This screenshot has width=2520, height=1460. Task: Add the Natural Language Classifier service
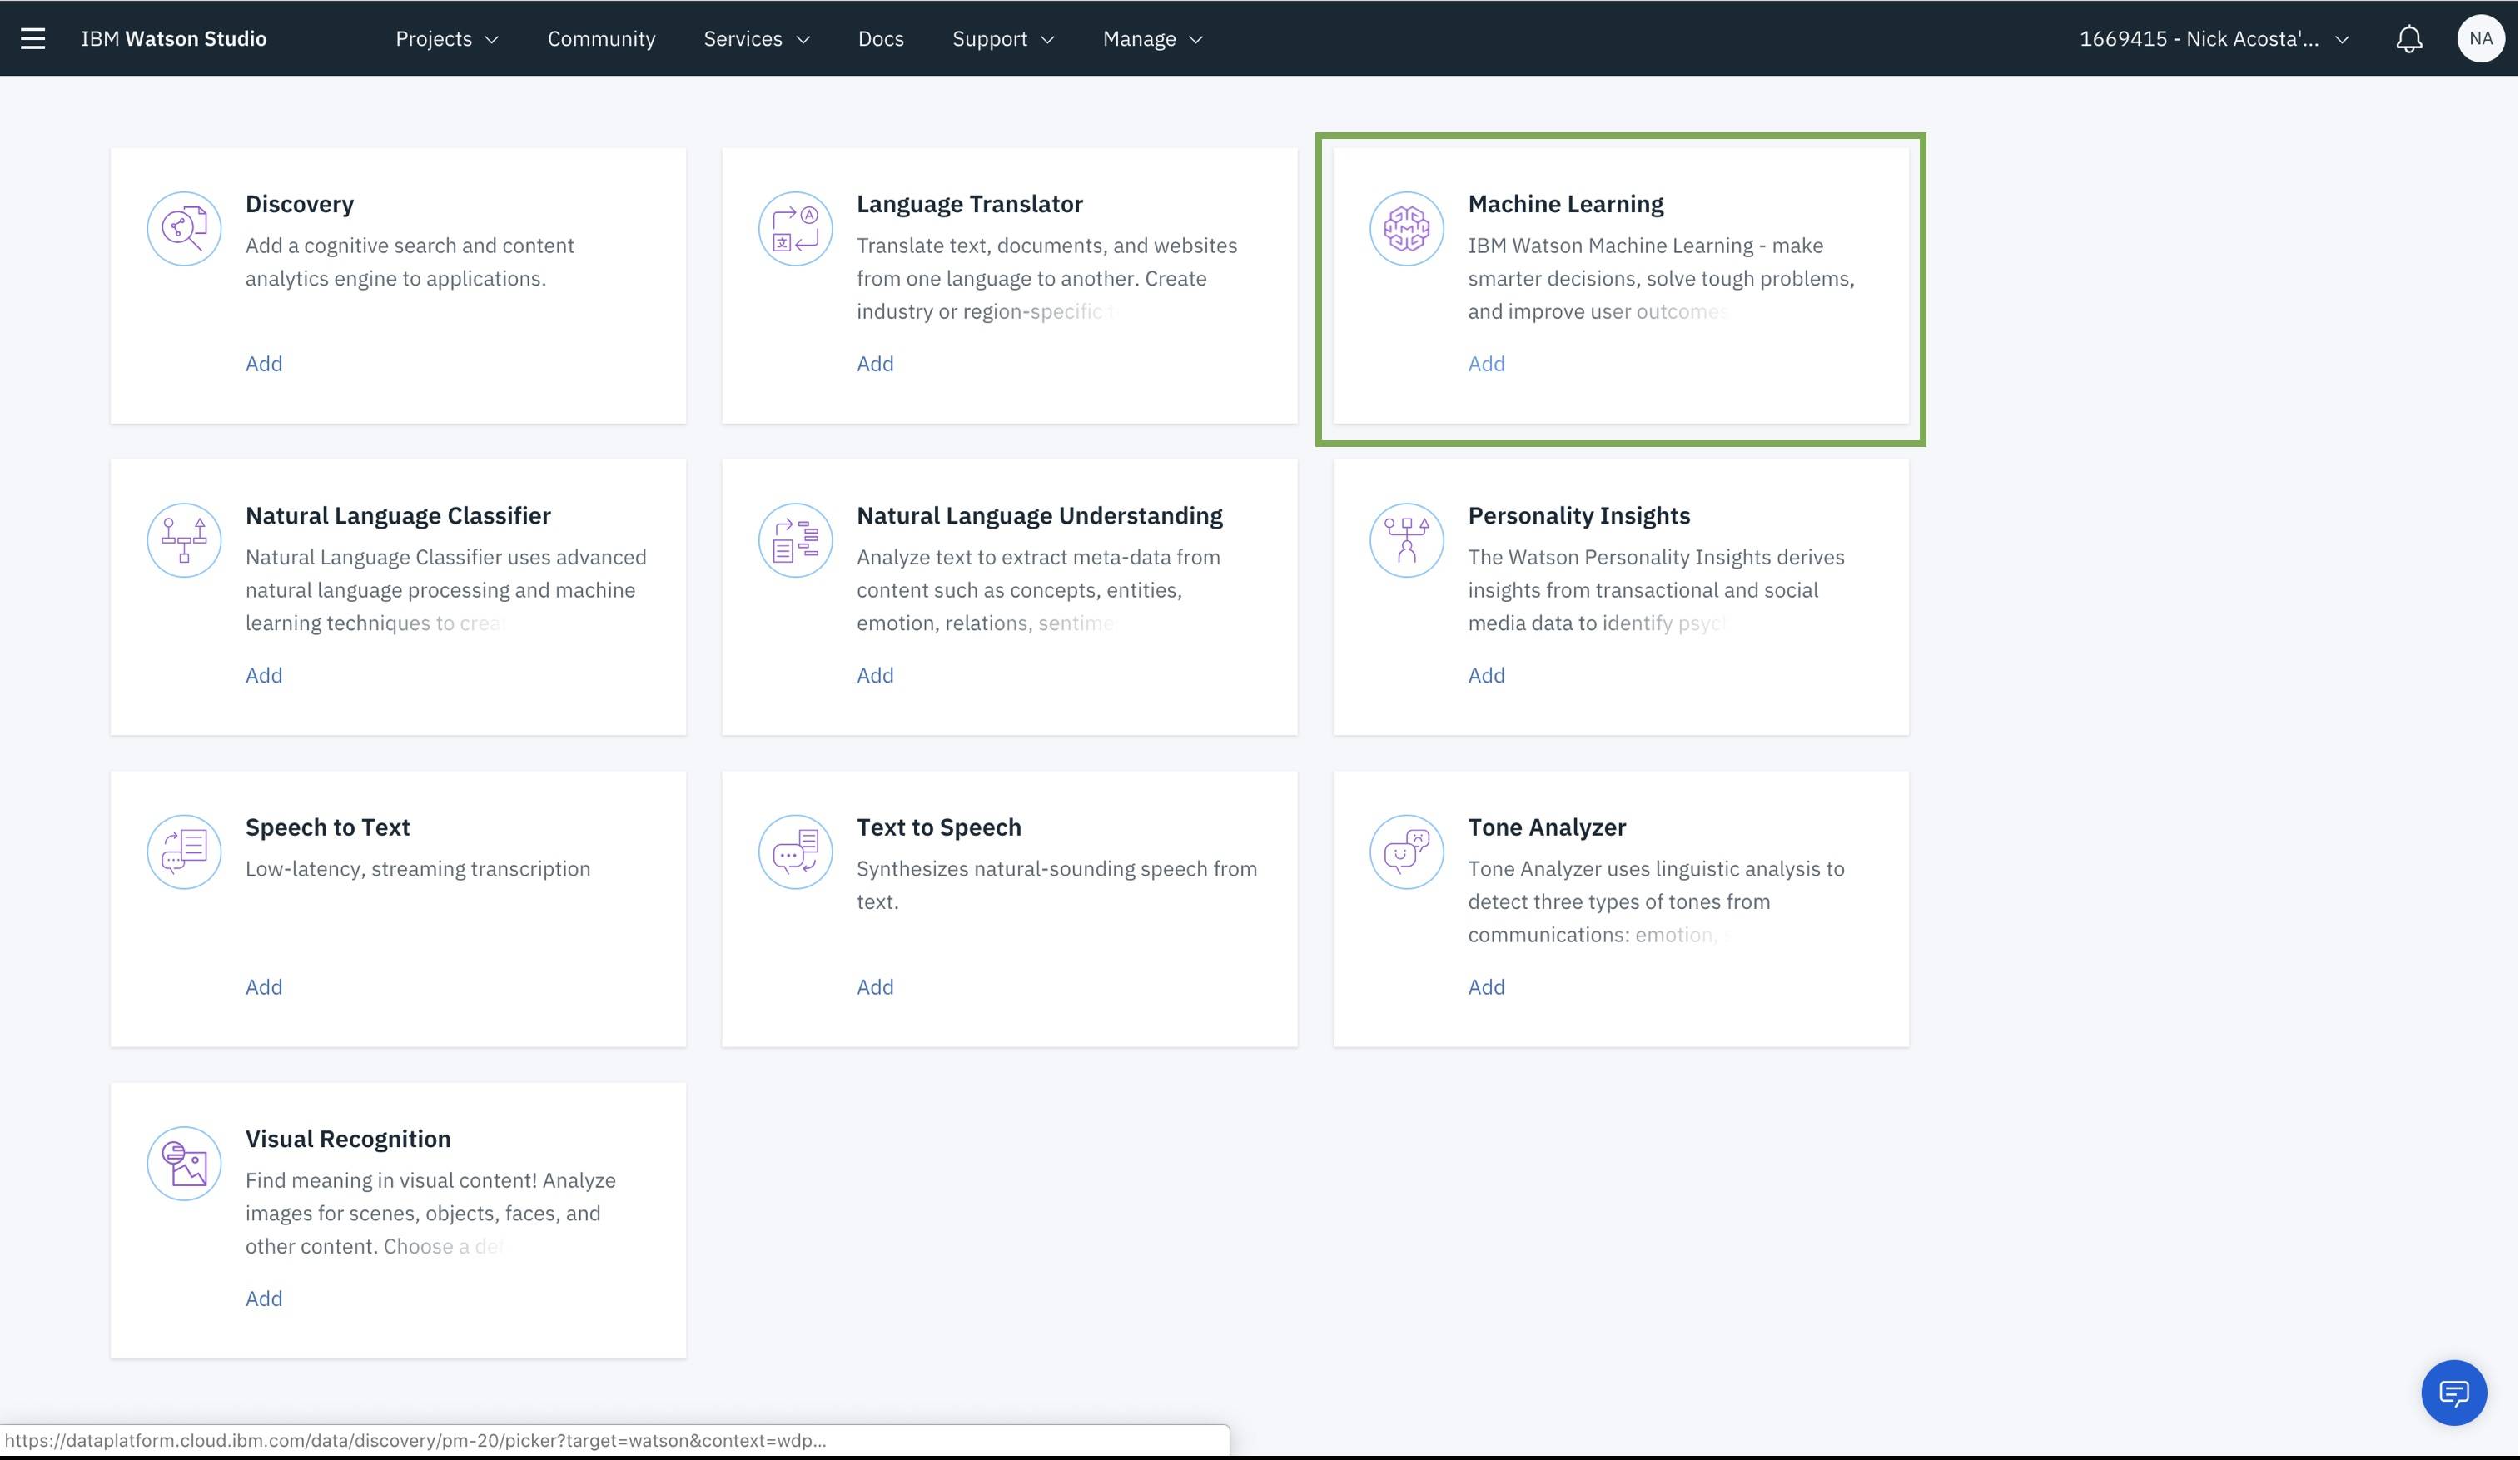click(x=264, y=675)
